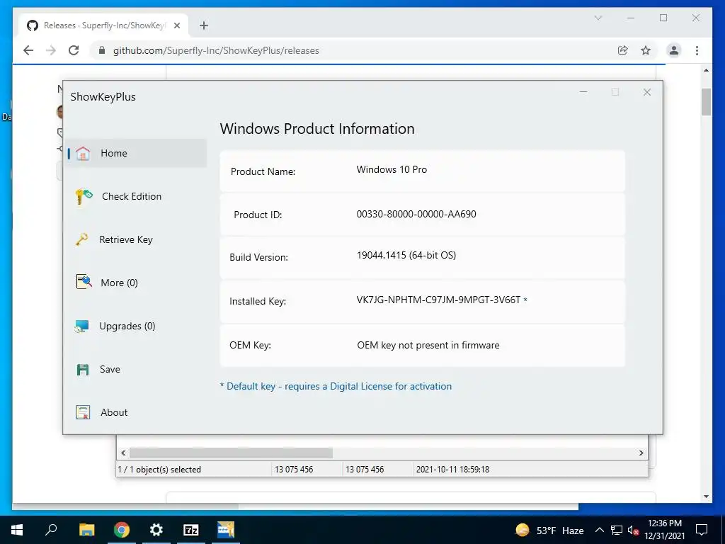Click the Save floppy disk icon
The image size is (725, 544).
(x=83, y=370)
